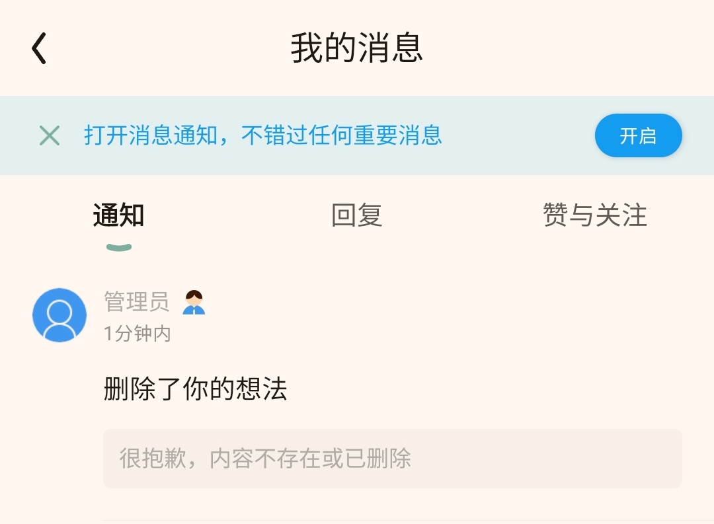Image resolution: width=714 pixels, height=524 pixels.
Task: Open the 删除了你的想法 notification message
Action: coord(195,389)
